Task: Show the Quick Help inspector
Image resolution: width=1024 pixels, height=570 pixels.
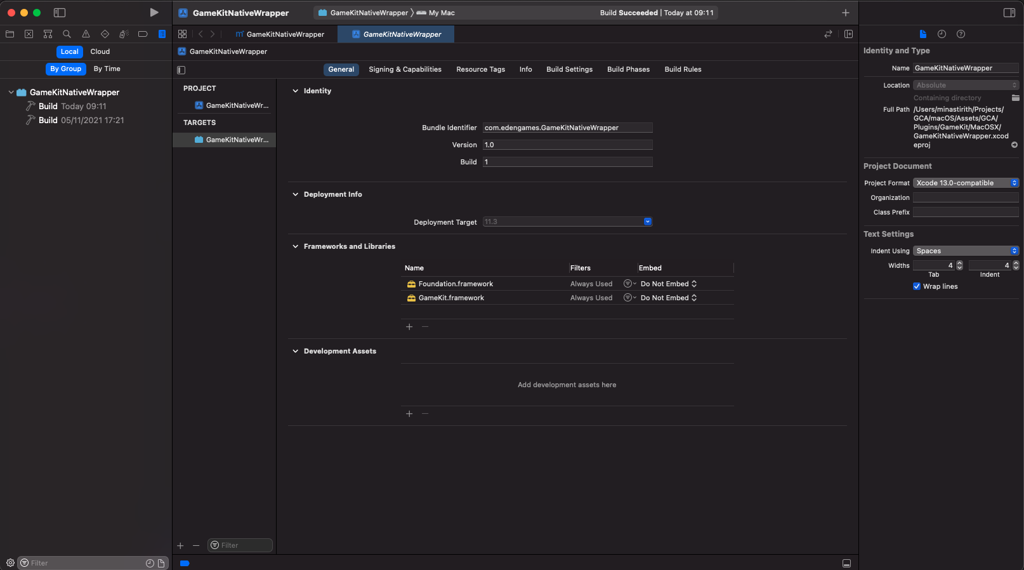Action: [961, 34]
